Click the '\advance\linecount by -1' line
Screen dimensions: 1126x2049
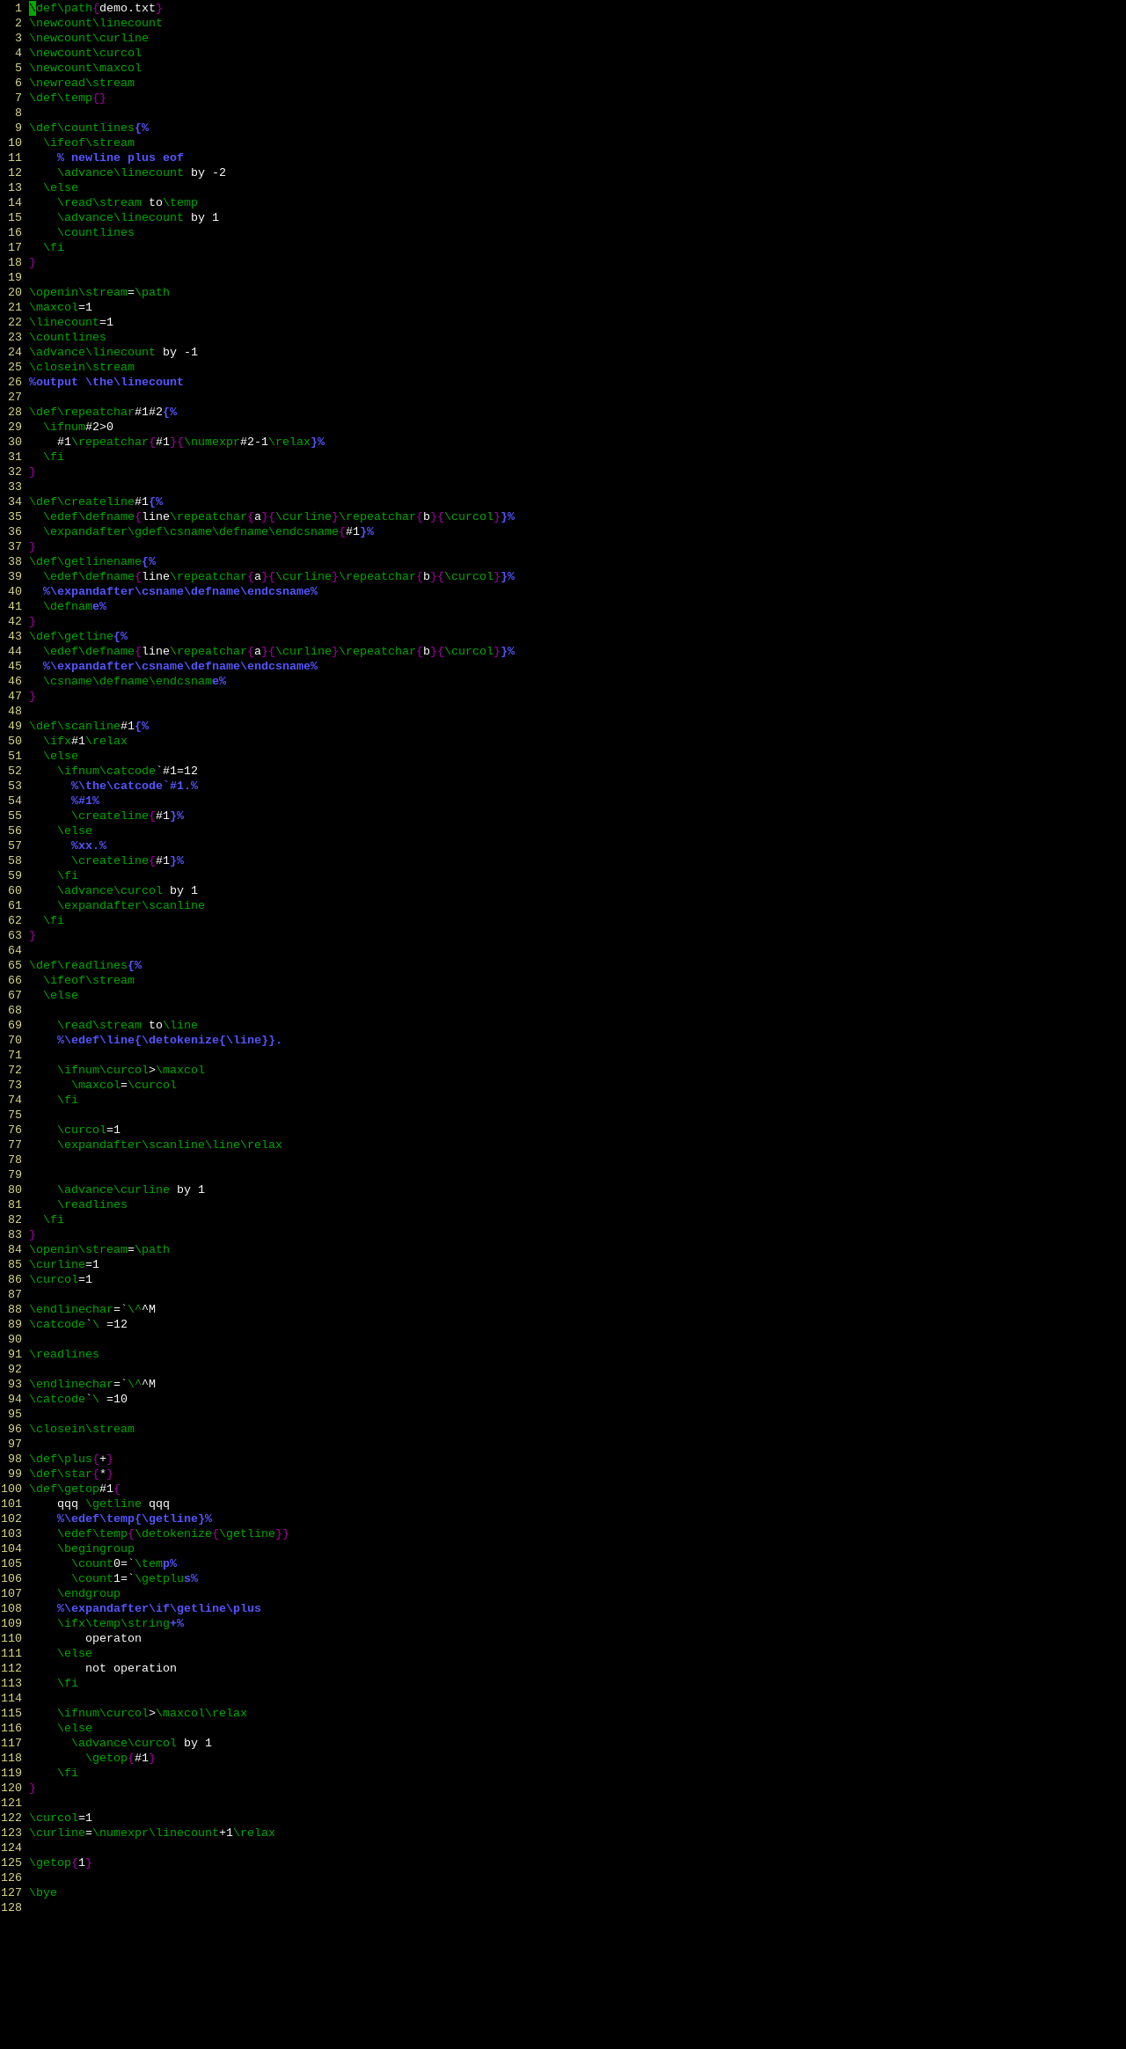pos(113,352)
